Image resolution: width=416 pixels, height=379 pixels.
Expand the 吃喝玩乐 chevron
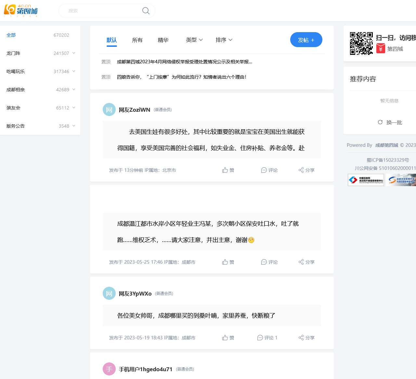click(74, 71)
